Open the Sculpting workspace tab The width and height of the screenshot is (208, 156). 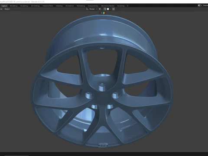click(24, 6)
